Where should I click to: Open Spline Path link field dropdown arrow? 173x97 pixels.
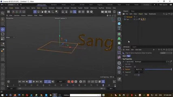[x=169, y=62]
